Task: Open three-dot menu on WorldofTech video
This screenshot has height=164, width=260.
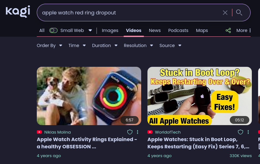Action: tap(248, 132)
